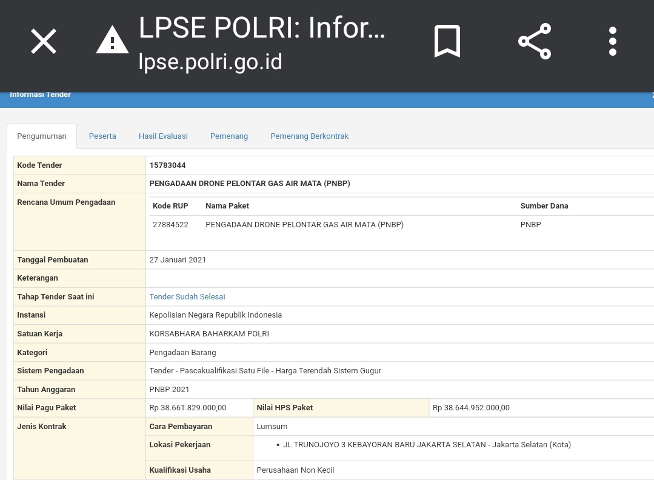Click the Rencana Umum Pengadaan label

[x=66, y=202]
